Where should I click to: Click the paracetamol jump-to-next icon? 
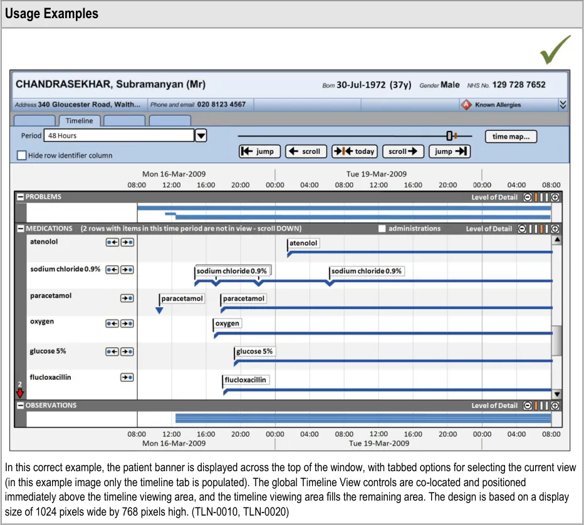[x=127, y=298]
